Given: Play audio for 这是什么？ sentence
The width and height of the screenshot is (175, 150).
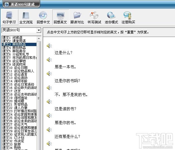Looking at the screenshot, I should click(49, 46).
